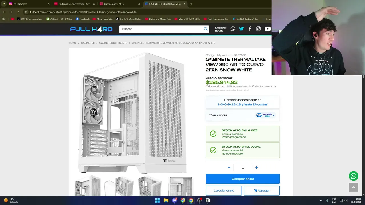Screen dimensions: 365x205
Task: Select the Gabinete Thermaltake View tab
Action: 165,4
